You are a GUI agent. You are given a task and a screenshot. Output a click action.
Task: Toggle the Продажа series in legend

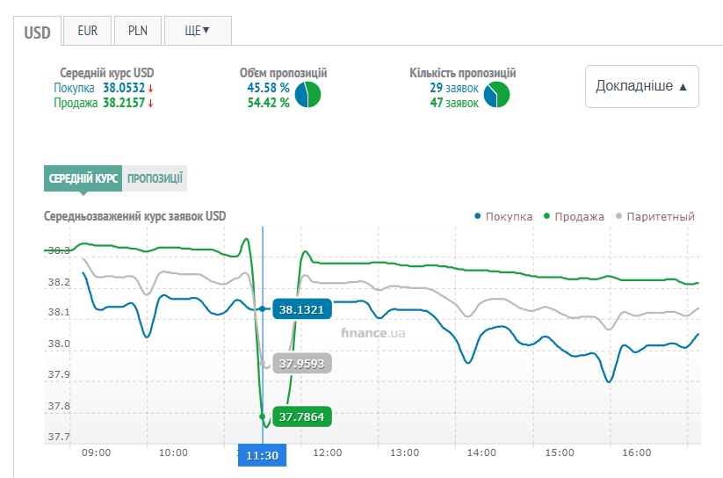coord(575,217)
